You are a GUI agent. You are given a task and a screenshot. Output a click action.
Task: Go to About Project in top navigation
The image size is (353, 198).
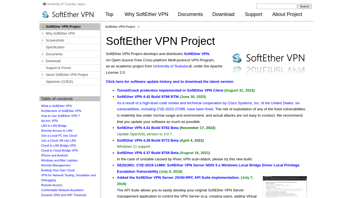coord(287,14)
